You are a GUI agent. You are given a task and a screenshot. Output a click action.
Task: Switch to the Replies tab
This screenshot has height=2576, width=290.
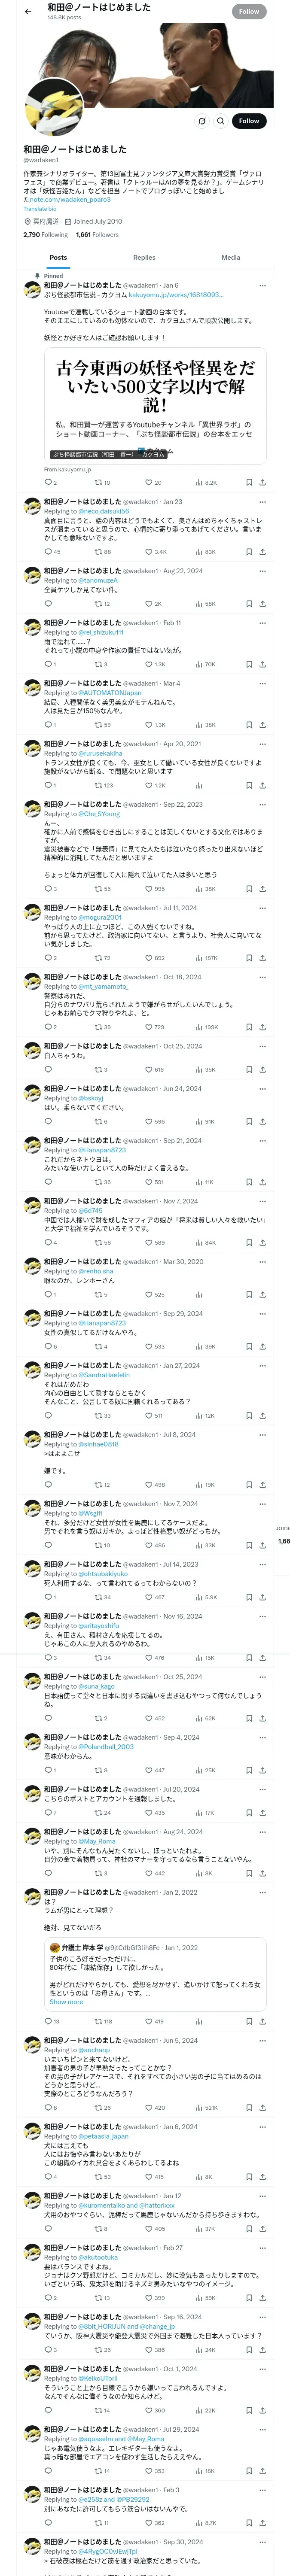(144, 258)
